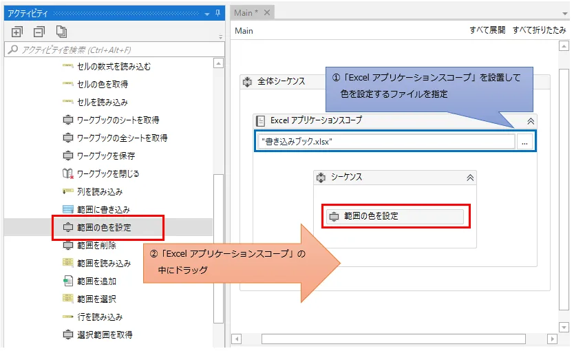574x351 pixels.
Task: Select ワークブックの全シートを取得 activity
Action: pyautogui.click(x=123, y=138)
